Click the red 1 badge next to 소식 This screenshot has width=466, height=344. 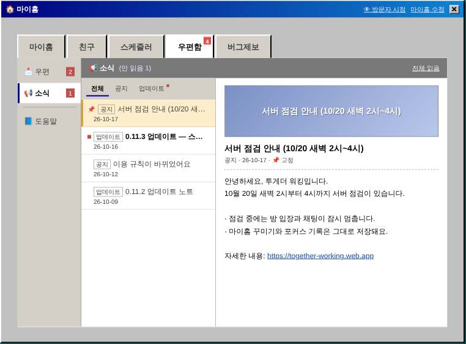(70, 93)
